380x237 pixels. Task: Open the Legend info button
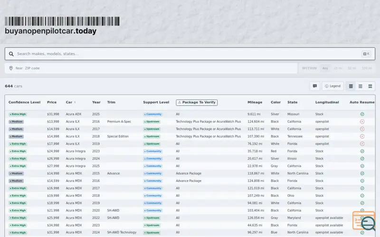click(332, 86)
